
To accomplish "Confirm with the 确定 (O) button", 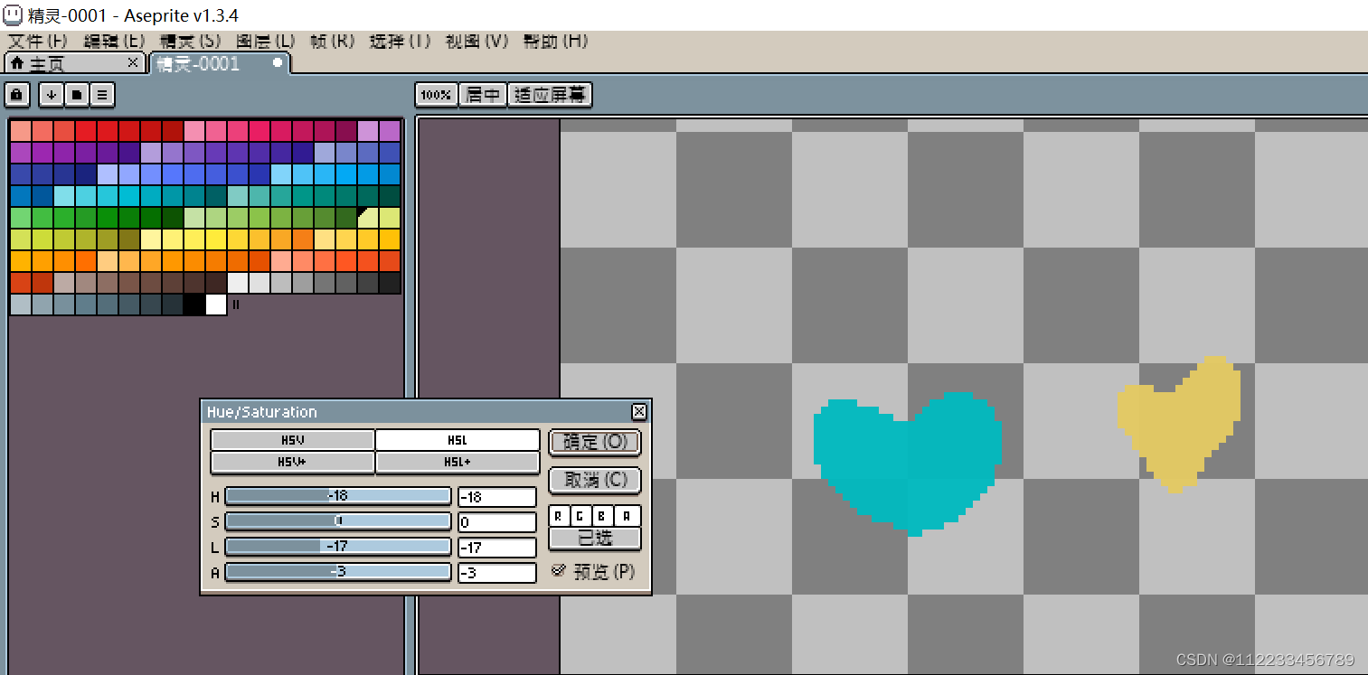I will click(x=595, y=442).
